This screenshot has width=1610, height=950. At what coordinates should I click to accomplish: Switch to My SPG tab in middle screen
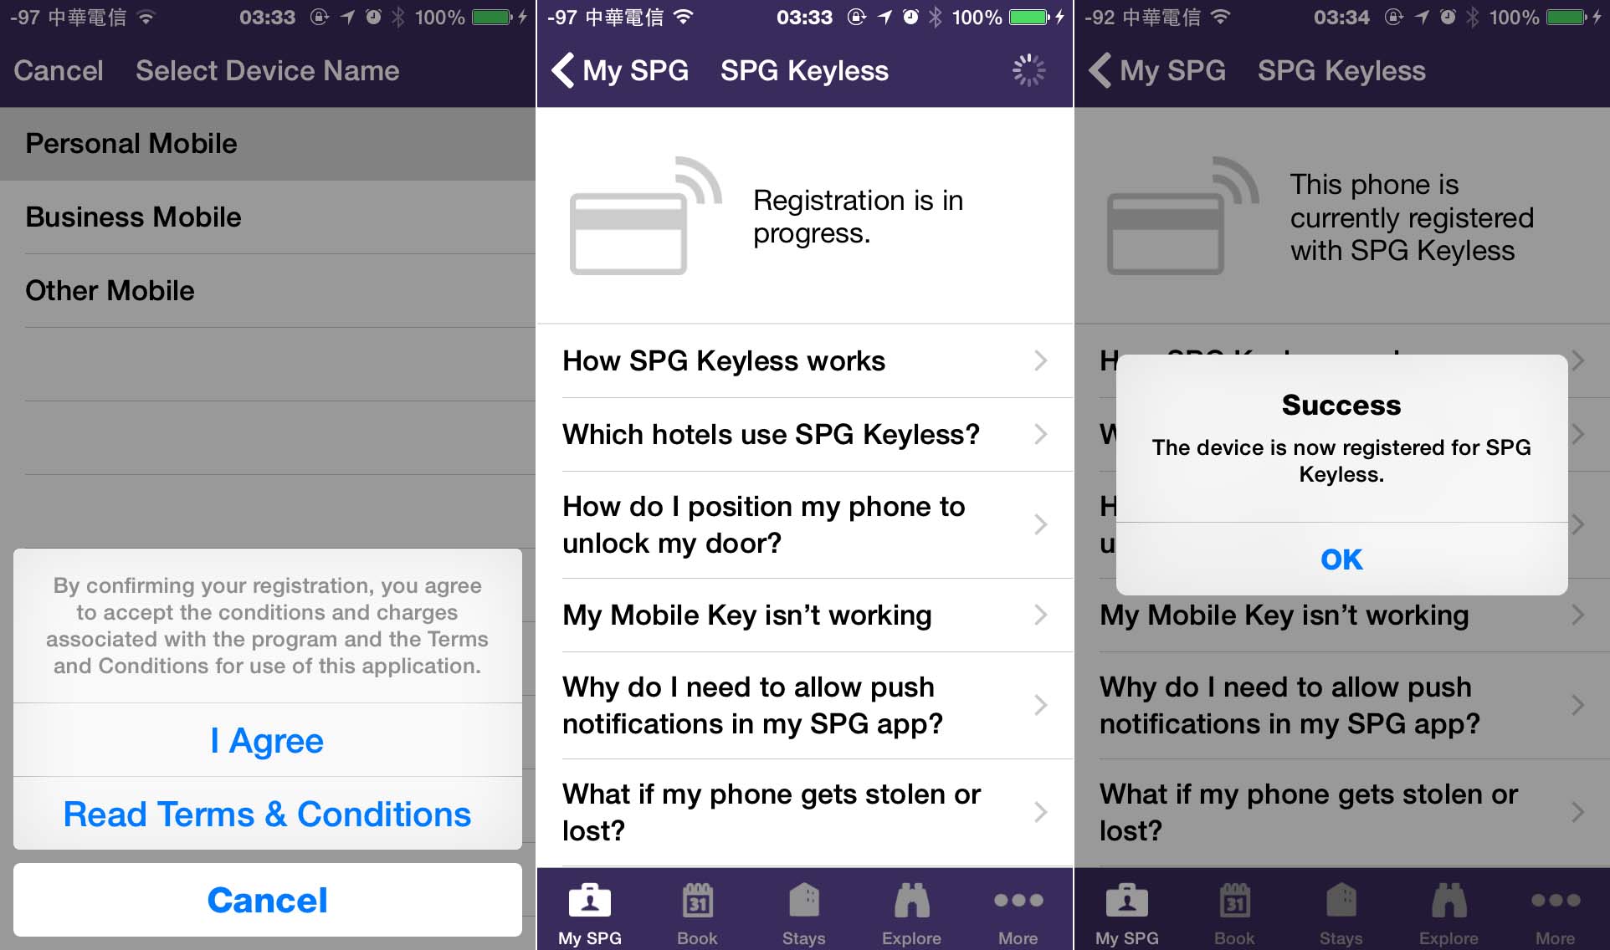click(590, 912)
